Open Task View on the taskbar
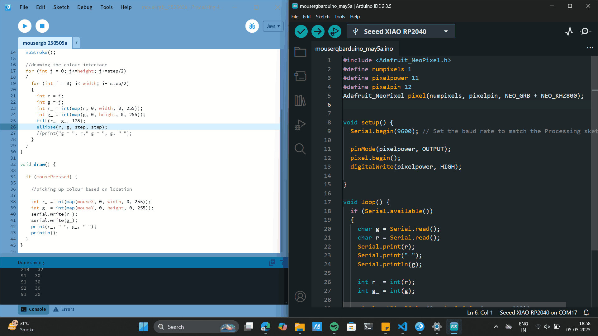598x336 pixels. tap(249, 327)
